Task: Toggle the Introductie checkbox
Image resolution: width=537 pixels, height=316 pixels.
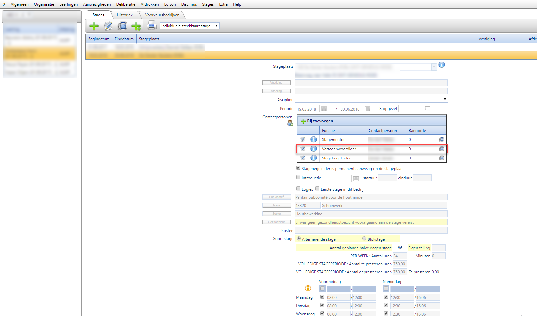Action: (298, 177)
